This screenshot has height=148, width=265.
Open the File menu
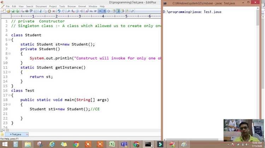point(8,6)
